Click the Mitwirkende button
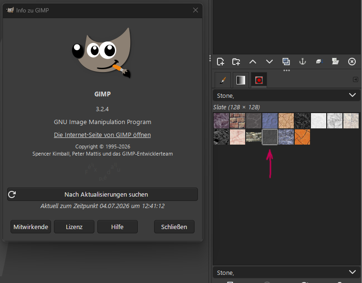The width and height of the screenshot is (362, 283). [31, 227]
